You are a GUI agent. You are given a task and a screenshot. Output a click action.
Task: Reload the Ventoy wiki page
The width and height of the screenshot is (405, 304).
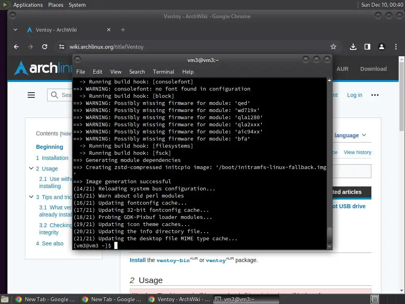tap(45, 47)
